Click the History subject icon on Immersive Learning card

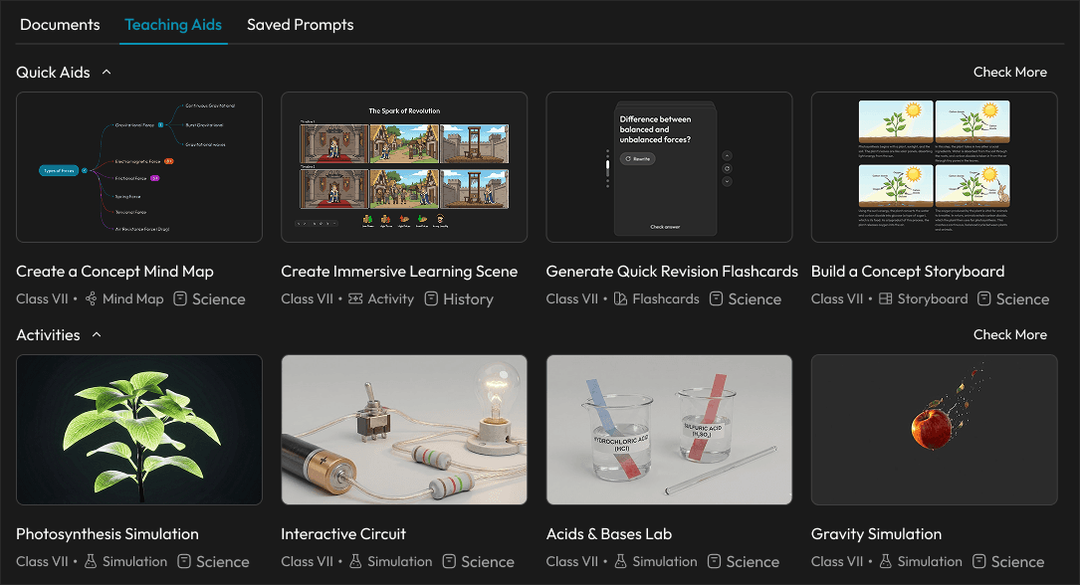[430, 298]
